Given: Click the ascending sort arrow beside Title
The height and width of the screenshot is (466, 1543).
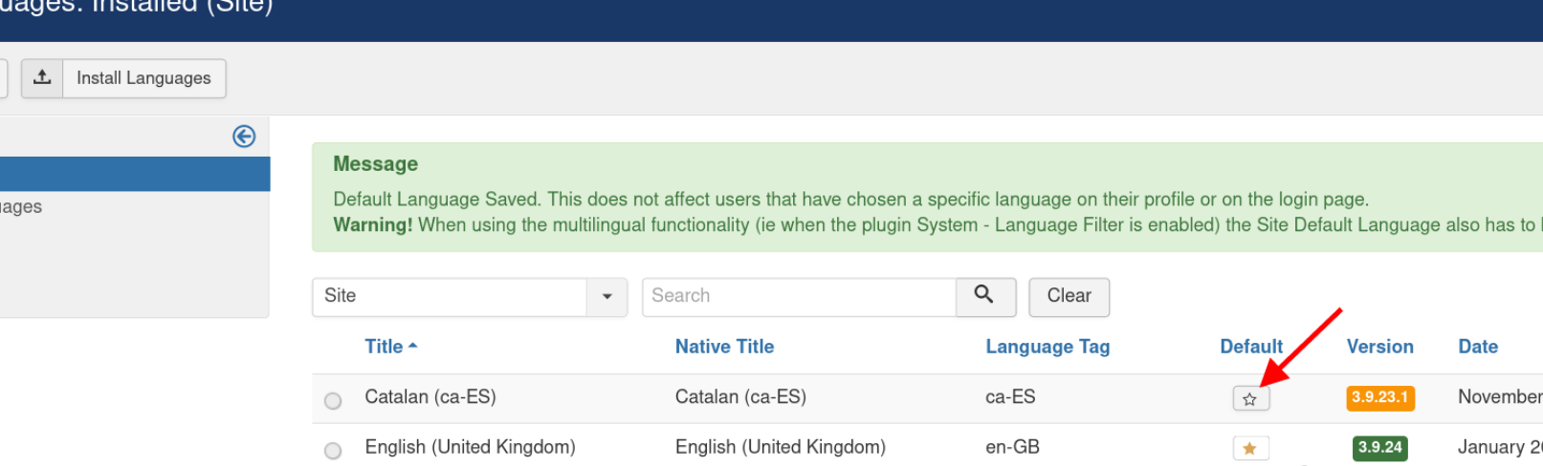Looking at the screenshot, I should (413, 347).
